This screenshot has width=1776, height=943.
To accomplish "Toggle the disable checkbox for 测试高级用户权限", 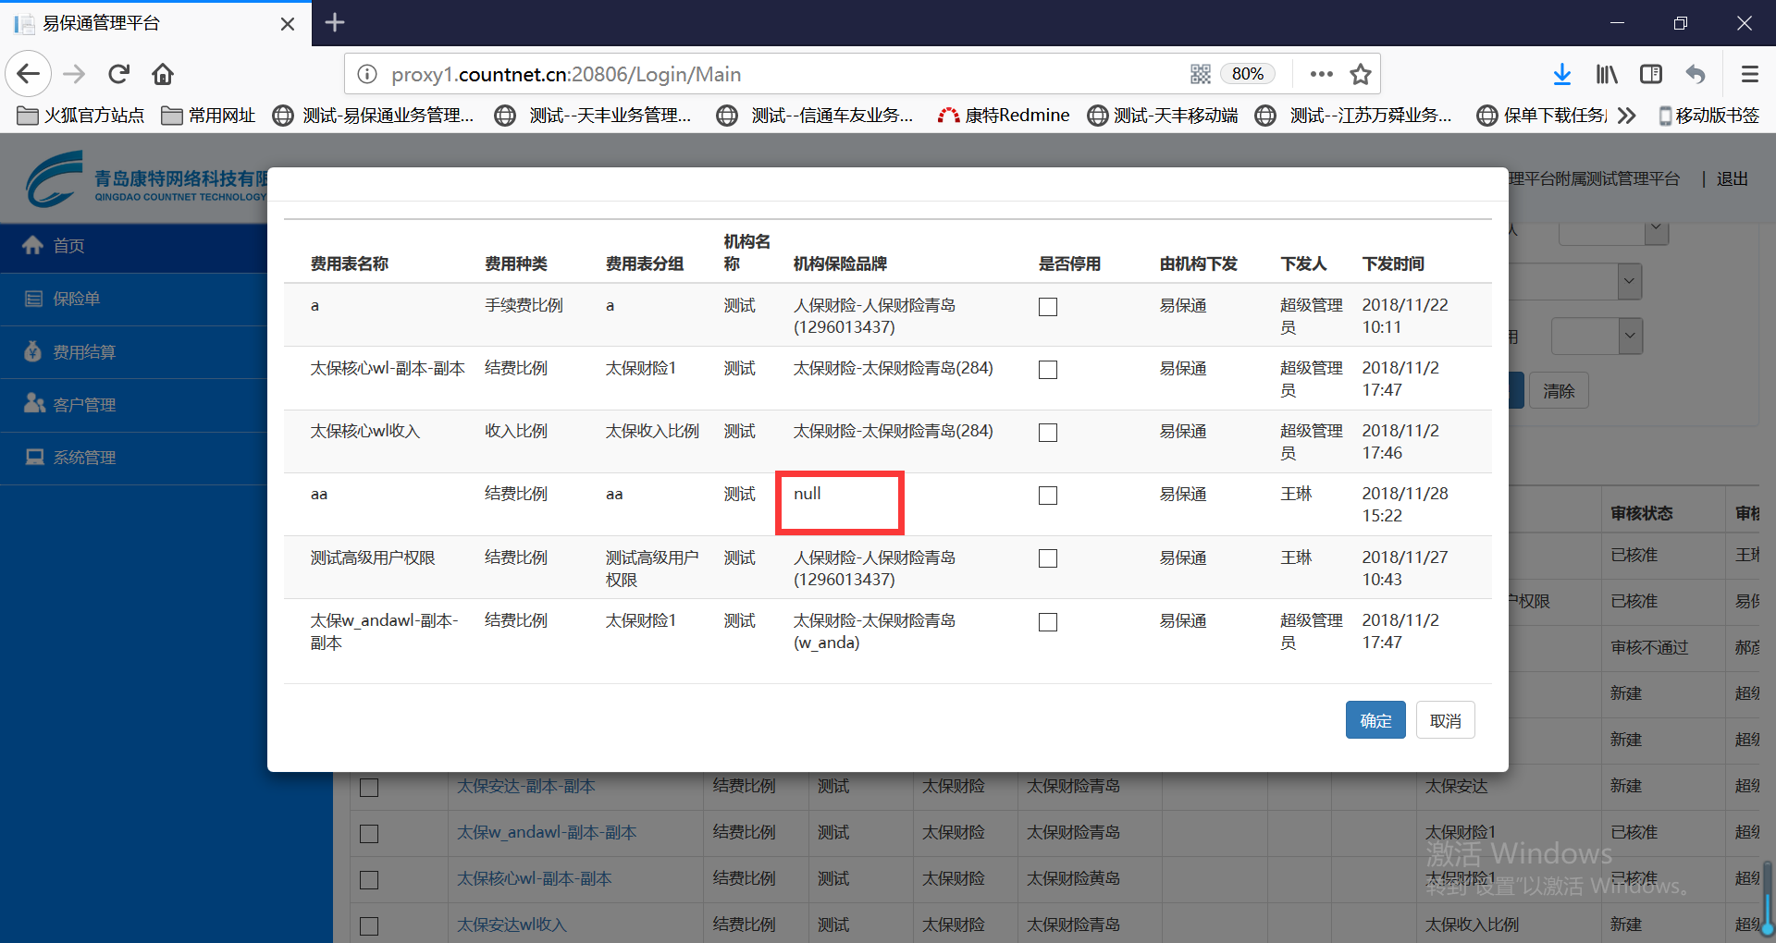I will pyautogui.click(x=1047, y=558).
